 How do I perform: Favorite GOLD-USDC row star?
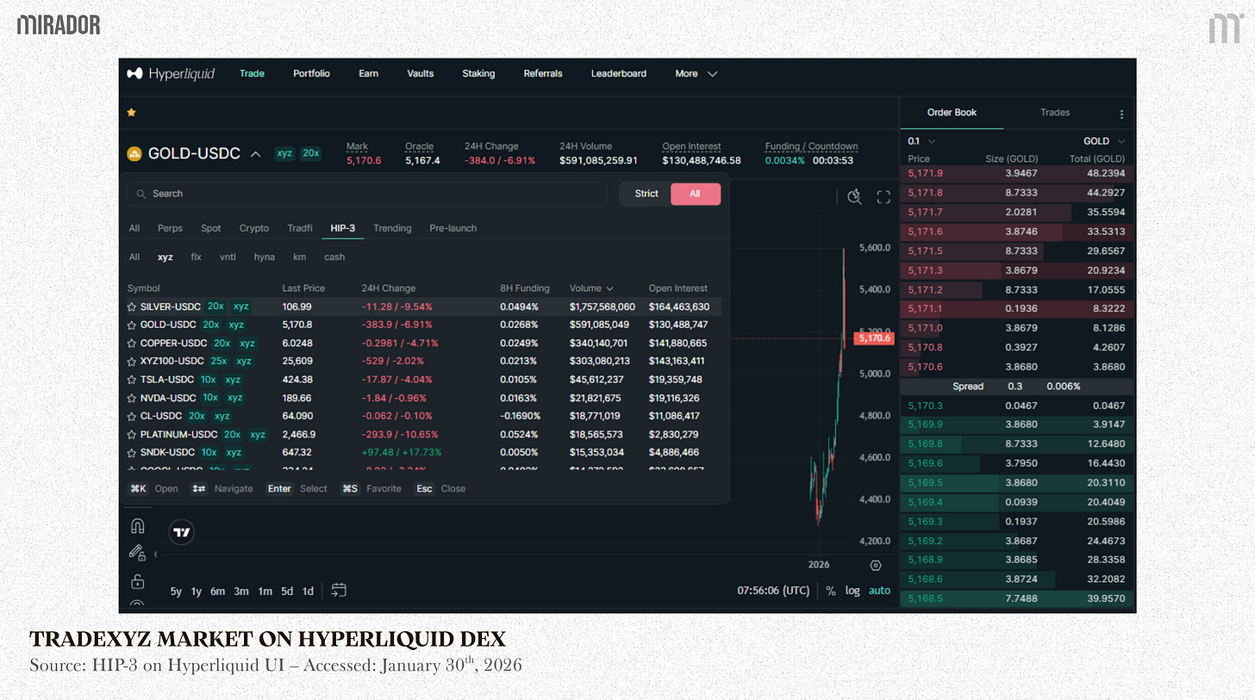(x=132, y=325)
